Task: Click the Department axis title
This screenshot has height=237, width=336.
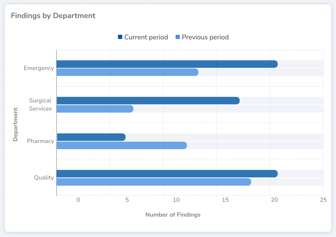Action: tap(15, 124)
